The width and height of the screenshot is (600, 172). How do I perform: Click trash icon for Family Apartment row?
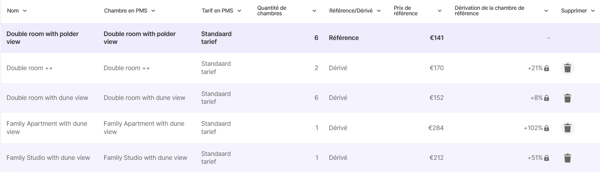click(x=567, y=128)
